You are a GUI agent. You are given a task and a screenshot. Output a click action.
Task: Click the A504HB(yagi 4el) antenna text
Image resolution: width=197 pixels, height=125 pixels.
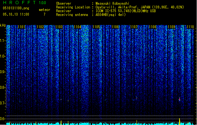coord(111,15)
